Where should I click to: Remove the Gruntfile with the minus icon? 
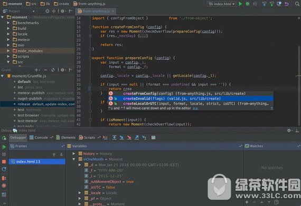click(x=45, y=70)
